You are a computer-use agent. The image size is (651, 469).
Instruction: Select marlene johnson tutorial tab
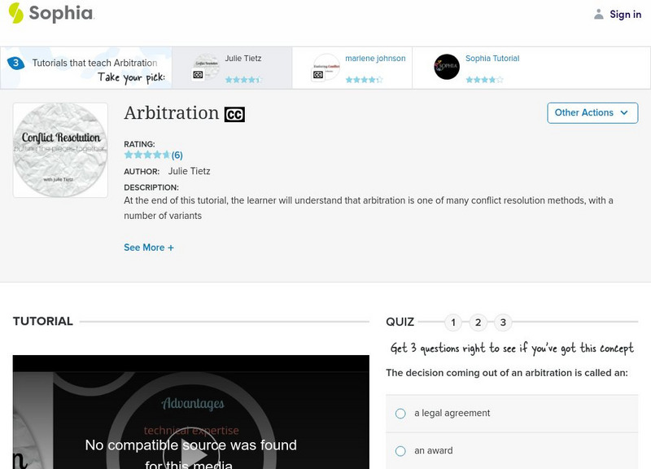pos(352,68)
